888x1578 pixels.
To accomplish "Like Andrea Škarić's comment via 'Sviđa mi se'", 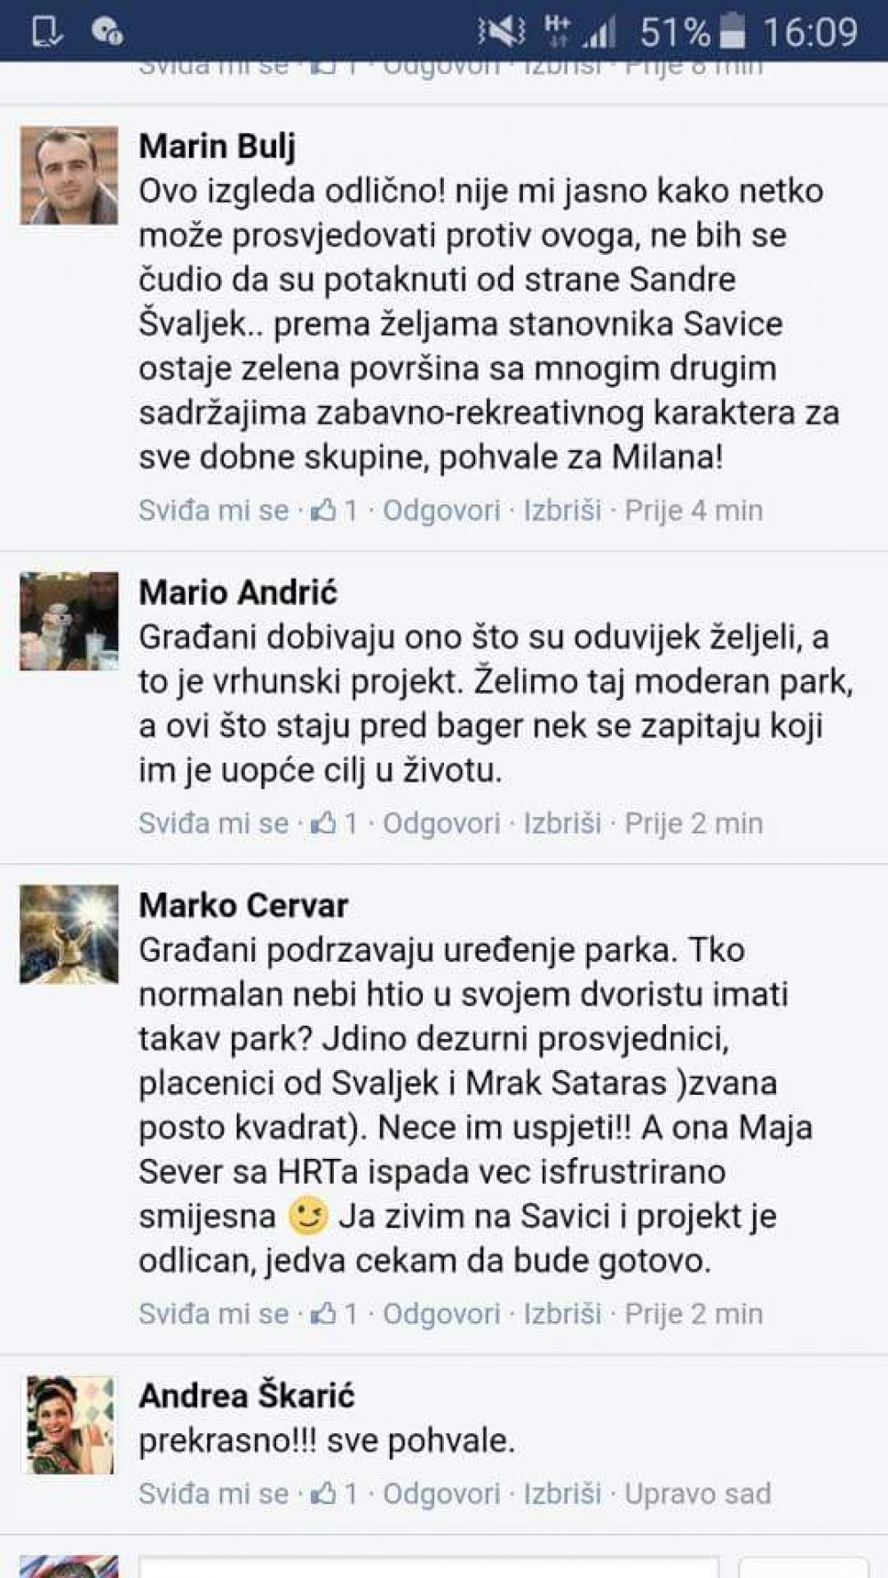I will point(213,1494).
